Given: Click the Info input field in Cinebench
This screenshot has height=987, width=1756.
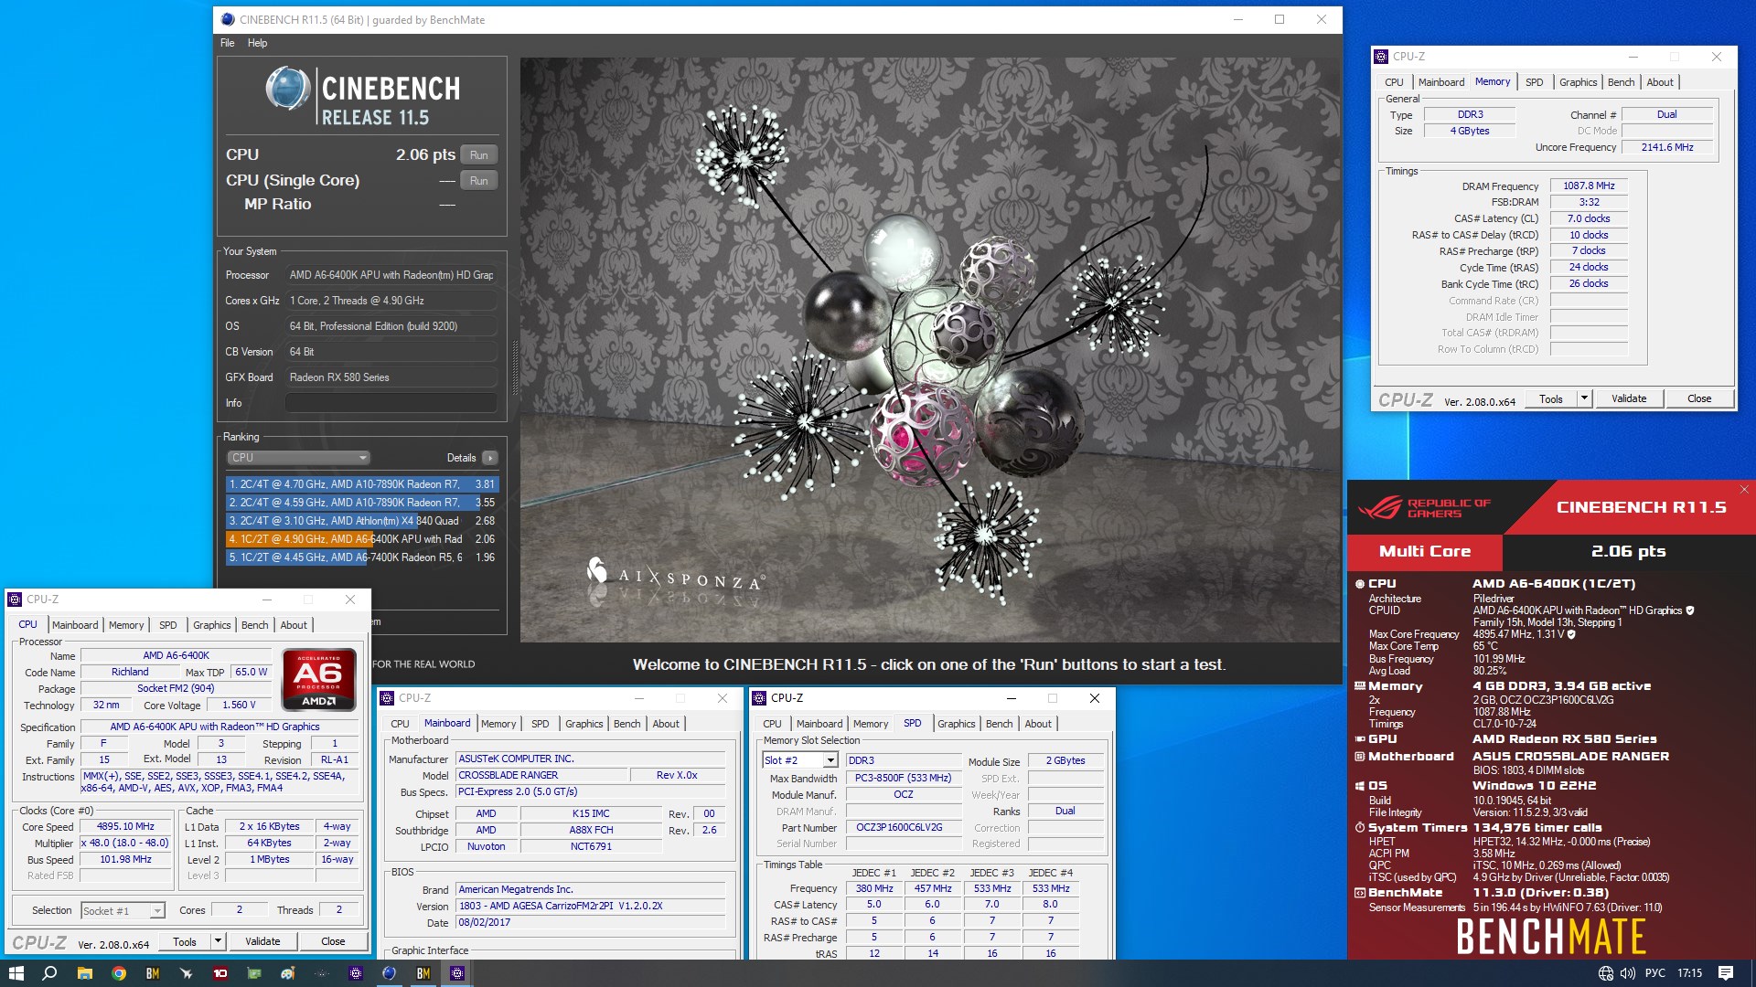Looking at the screenshot, I should pos(391,403).
